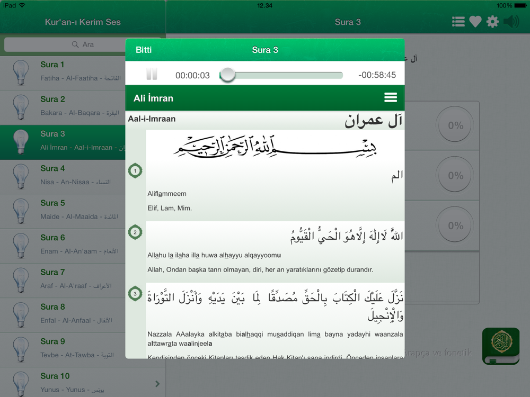The image size is (530, 397).
Task: Select Sura 3 Ali İmran row
Action: [x=63, y=142]
